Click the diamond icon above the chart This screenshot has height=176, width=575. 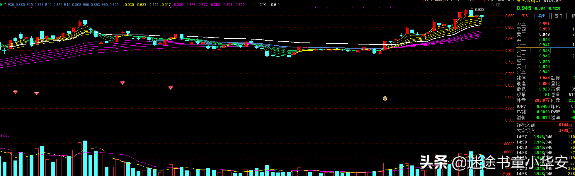click(x=493, y=5)
